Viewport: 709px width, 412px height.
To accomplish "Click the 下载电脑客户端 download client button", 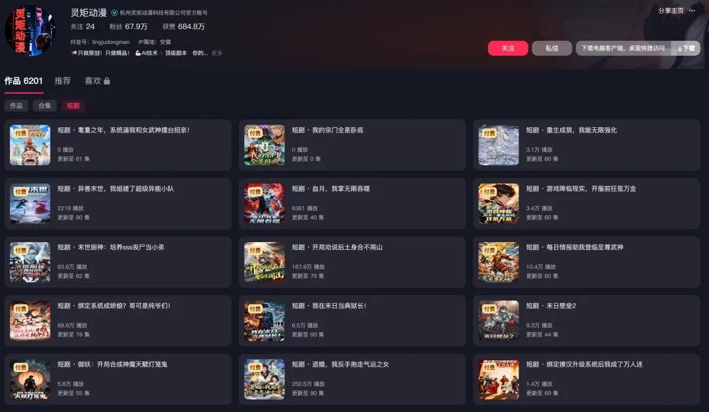I will (x=622, y=48).
